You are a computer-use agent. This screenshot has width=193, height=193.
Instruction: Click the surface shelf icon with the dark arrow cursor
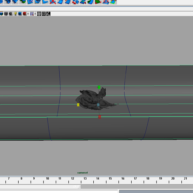click(83, 2)
